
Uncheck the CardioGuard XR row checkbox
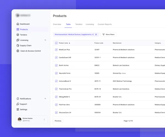(x=56, y=58)
